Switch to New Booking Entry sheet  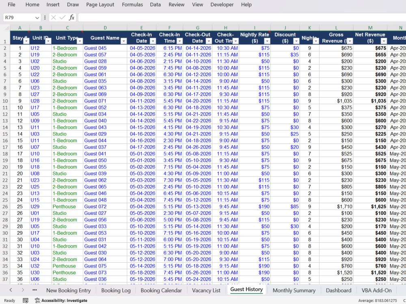coord(68,290)
